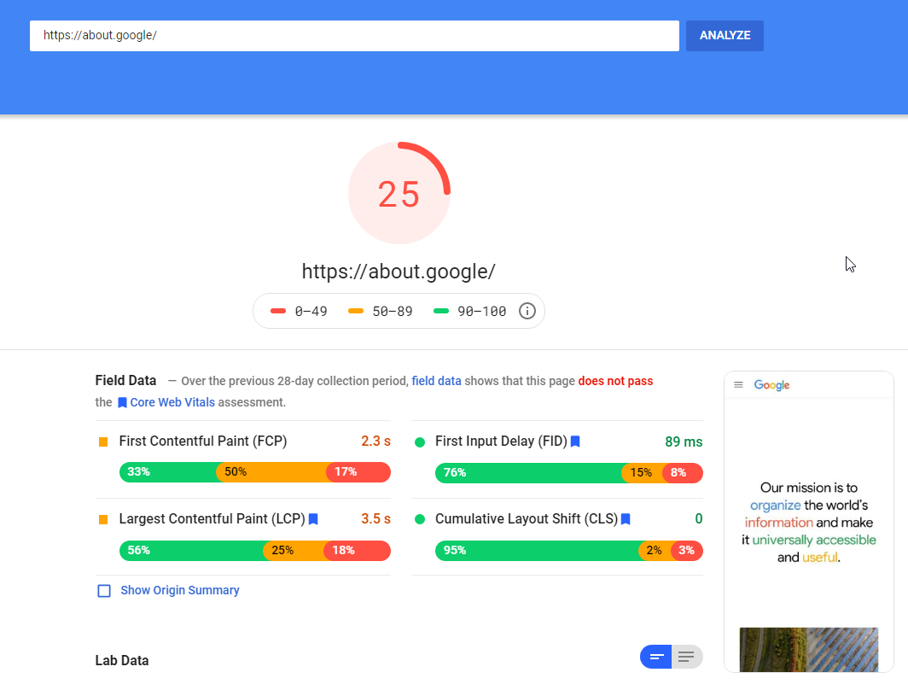Click the red 'does not pass' text
This screenshot has height=690, width=908.
tap(615, 381)
